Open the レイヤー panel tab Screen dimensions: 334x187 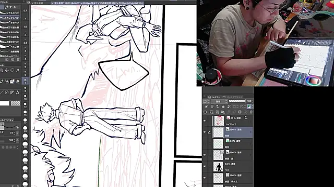click(x=216, y=97)
